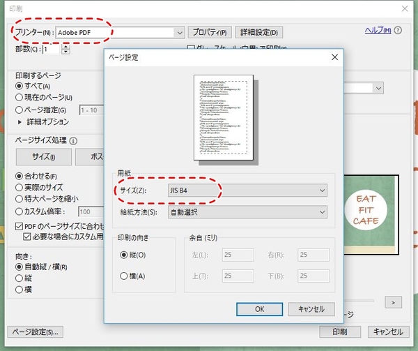Select 横(A) orientation in page setup
The height and width of the screenshot is (351, 418).
(x=124, y=276)
